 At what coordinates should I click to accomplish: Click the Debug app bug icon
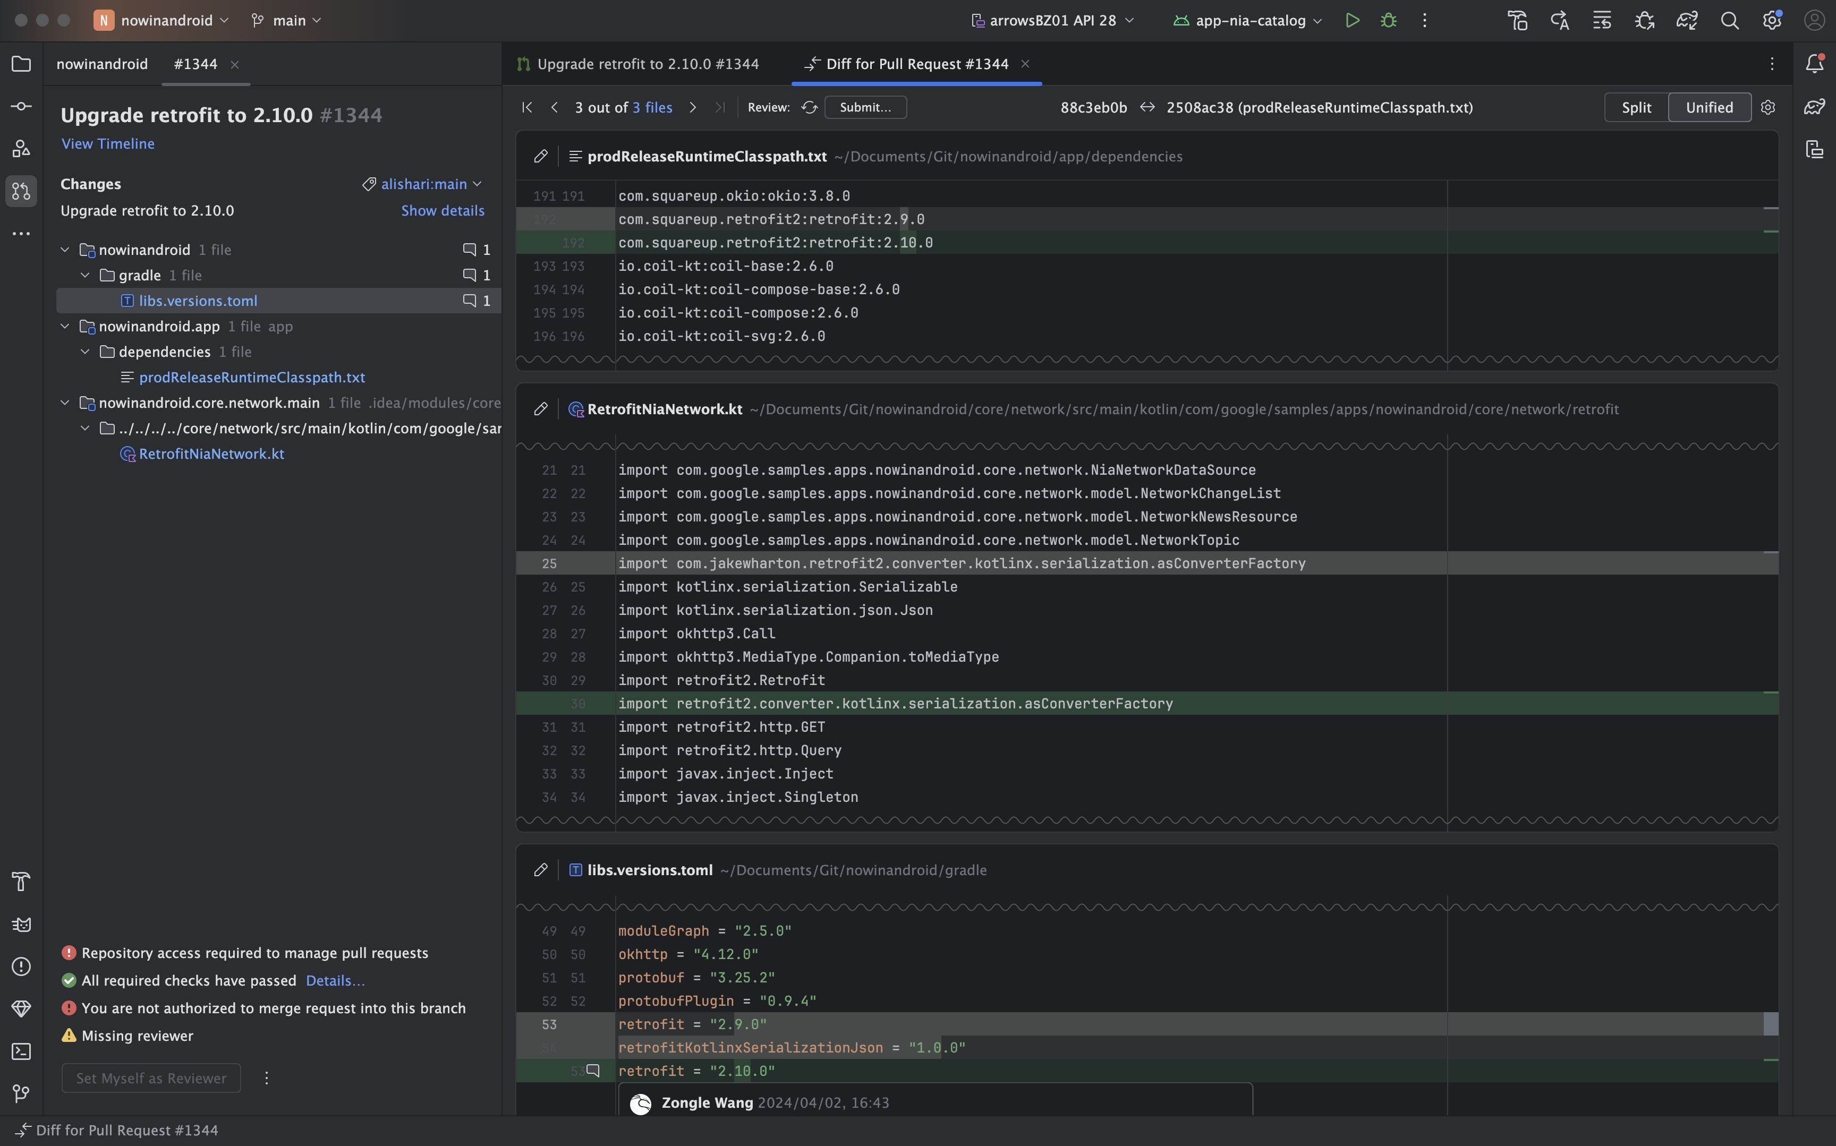1388,21
